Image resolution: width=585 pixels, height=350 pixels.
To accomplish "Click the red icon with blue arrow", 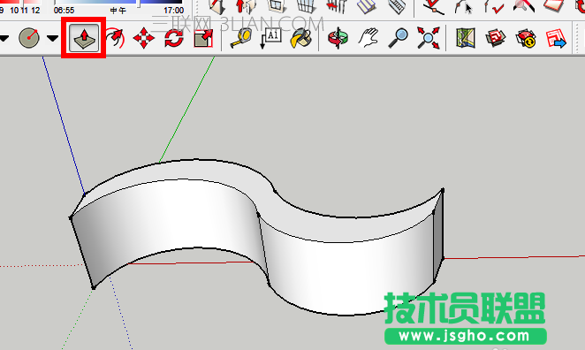I will [x=556, y=38].
